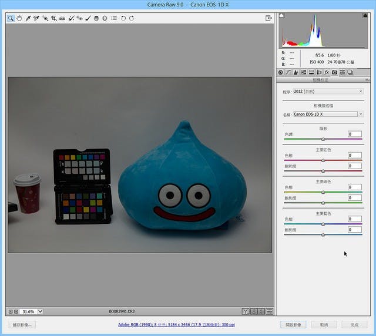
Task: Click the Cancel (取消) button
Action: pyautogui.click(x=324, y=325)
